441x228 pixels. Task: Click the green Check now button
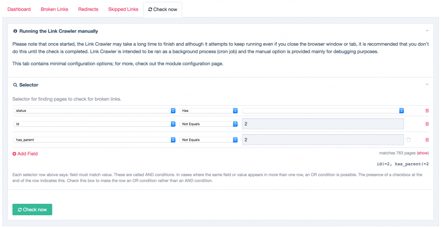(32, 210)
